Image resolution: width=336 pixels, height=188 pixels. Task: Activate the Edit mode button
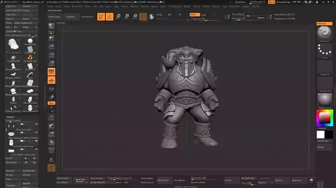coord(101,17)
